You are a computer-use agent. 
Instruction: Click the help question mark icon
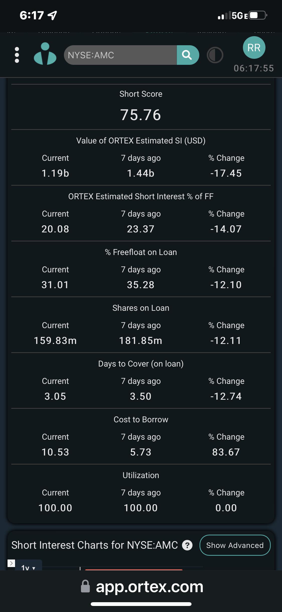tap(187, 545)
